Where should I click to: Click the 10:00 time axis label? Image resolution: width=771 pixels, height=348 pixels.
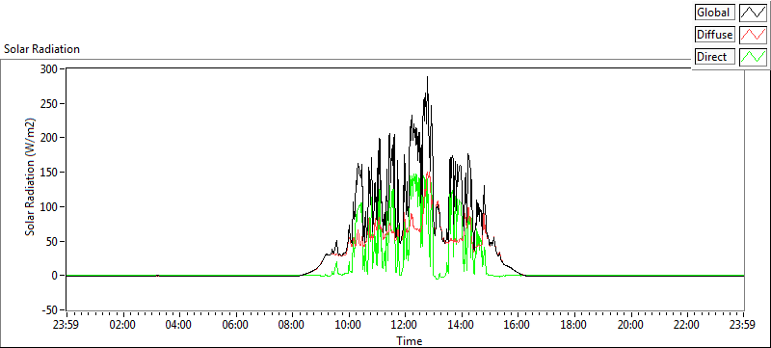click(x=349, y=325)
